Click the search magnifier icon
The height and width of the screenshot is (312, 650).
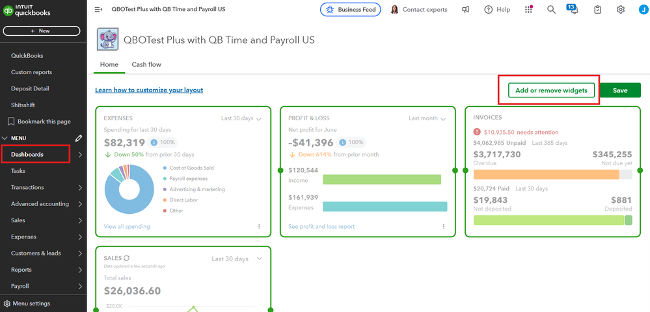[x=551, y=10]
